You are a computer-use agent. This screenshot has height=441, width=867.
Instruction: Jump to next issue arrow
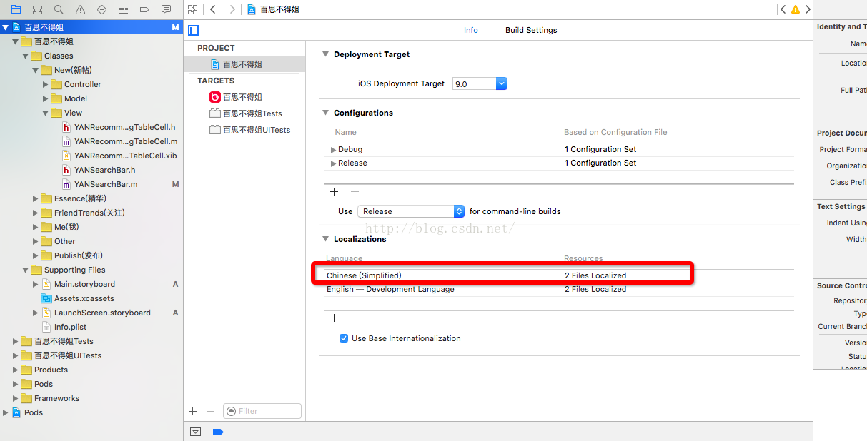(808, 9)
